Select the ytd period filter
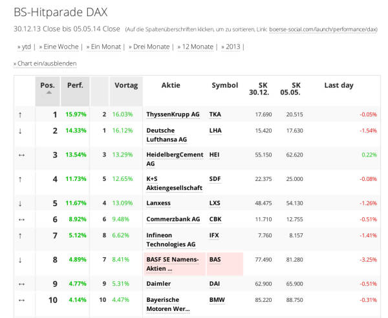 (x=27, y=47)
